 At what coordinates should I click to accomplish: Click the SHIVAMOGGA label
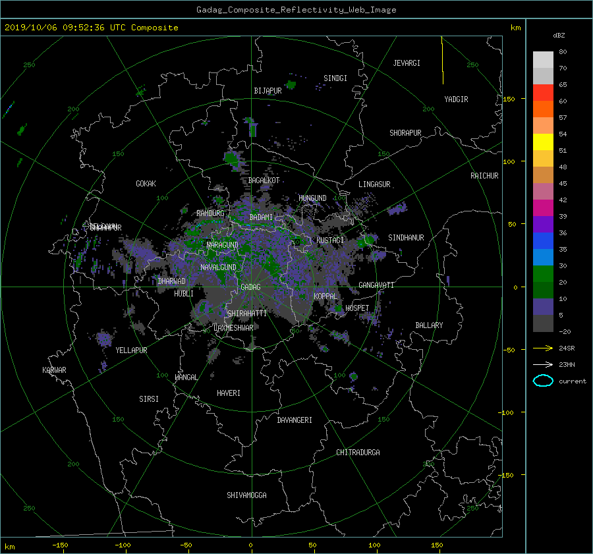246,495
